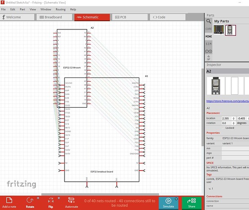The height and width of the screenshot is (210, 249).
Task: Switch to the PCB tab
Action: pyautogui.click(x=130, y=17)
